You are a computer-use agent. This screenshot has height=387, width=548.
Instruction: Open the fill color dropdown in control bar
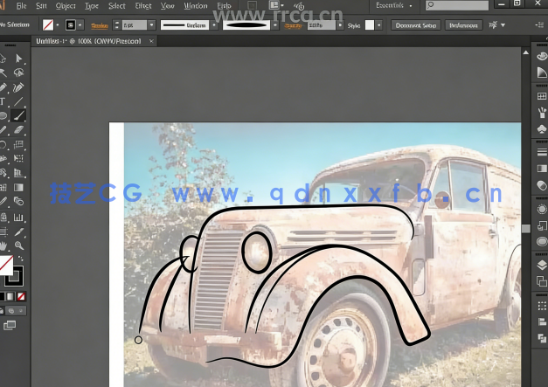[x=58, y=25]
